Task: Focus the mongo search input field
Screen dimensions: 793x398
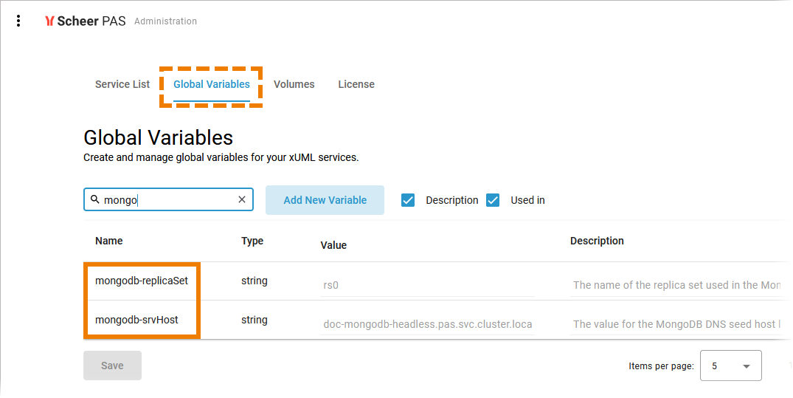Action: (x=168, y=199)
